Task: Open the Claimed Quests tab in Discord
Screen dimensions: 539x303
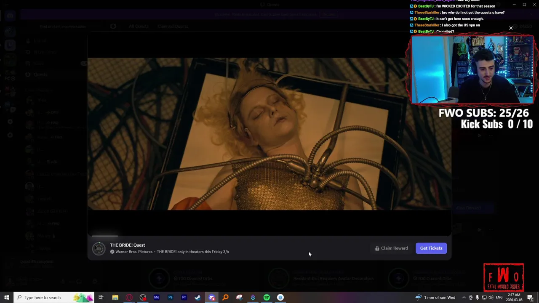Action: pos(173,26)
